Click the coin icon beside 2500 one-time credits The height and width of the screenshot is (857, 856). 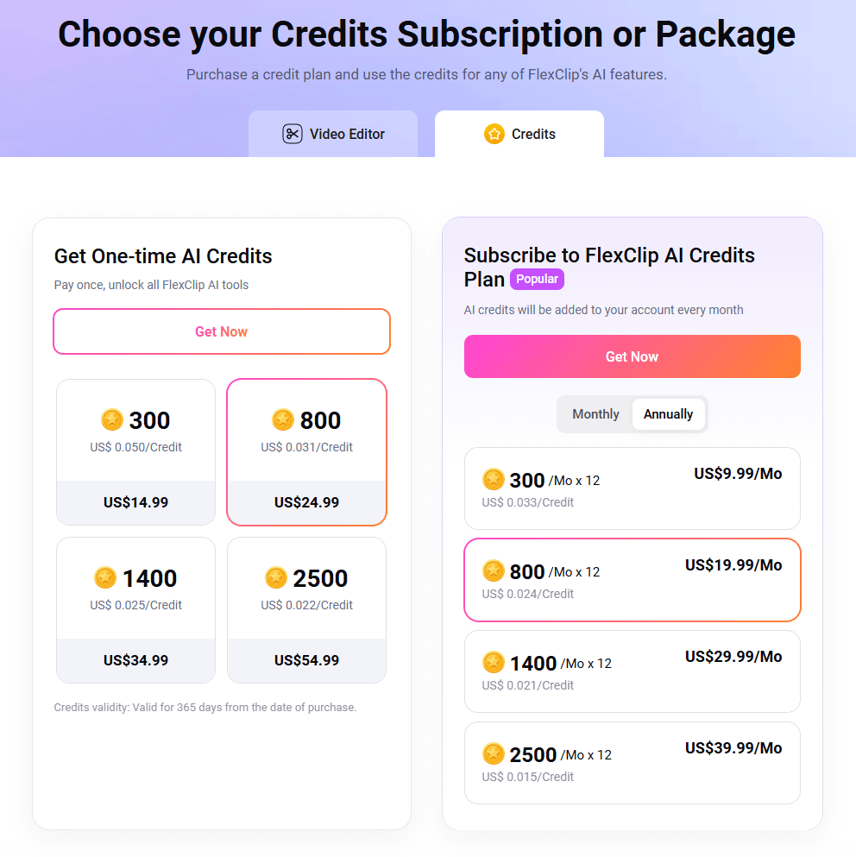(276, 578)
